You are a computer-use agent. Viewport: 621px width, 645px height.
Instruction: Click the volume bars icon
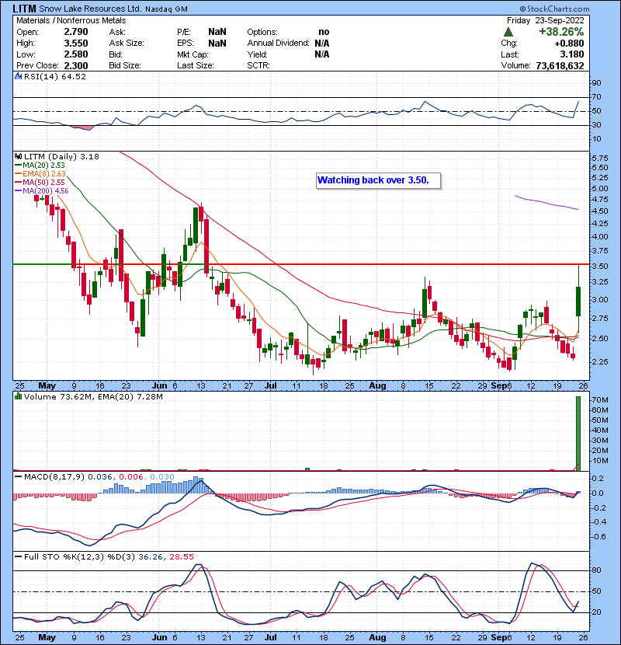point(18,396)
